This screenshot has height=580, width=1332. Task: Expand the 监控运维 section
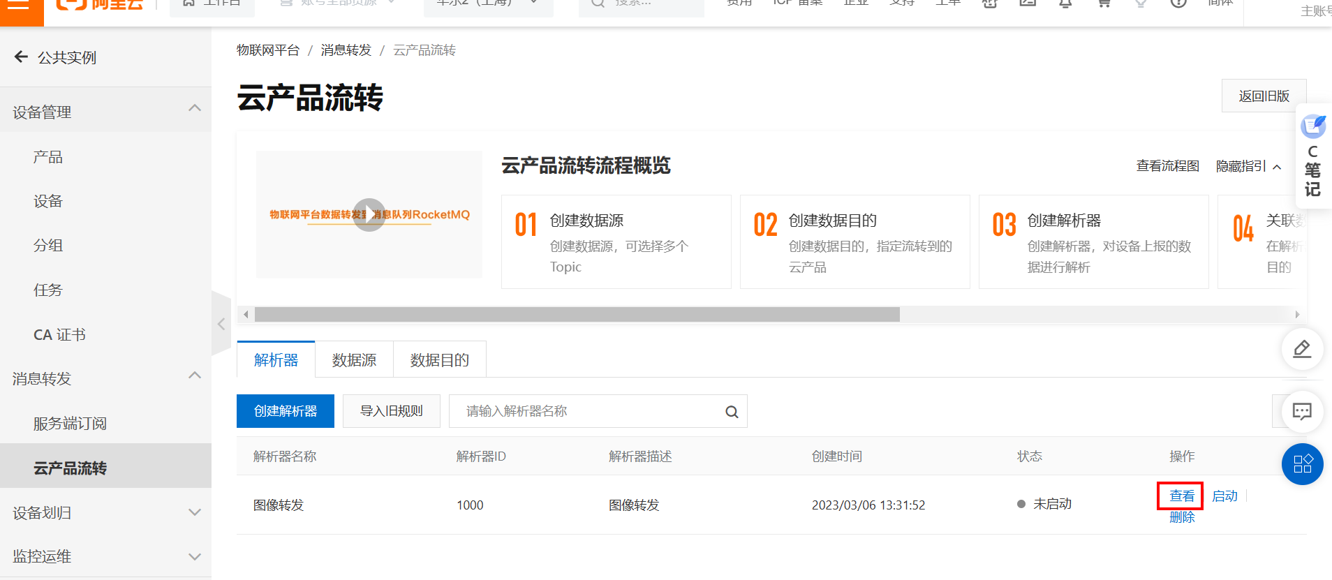click(195, 556)
